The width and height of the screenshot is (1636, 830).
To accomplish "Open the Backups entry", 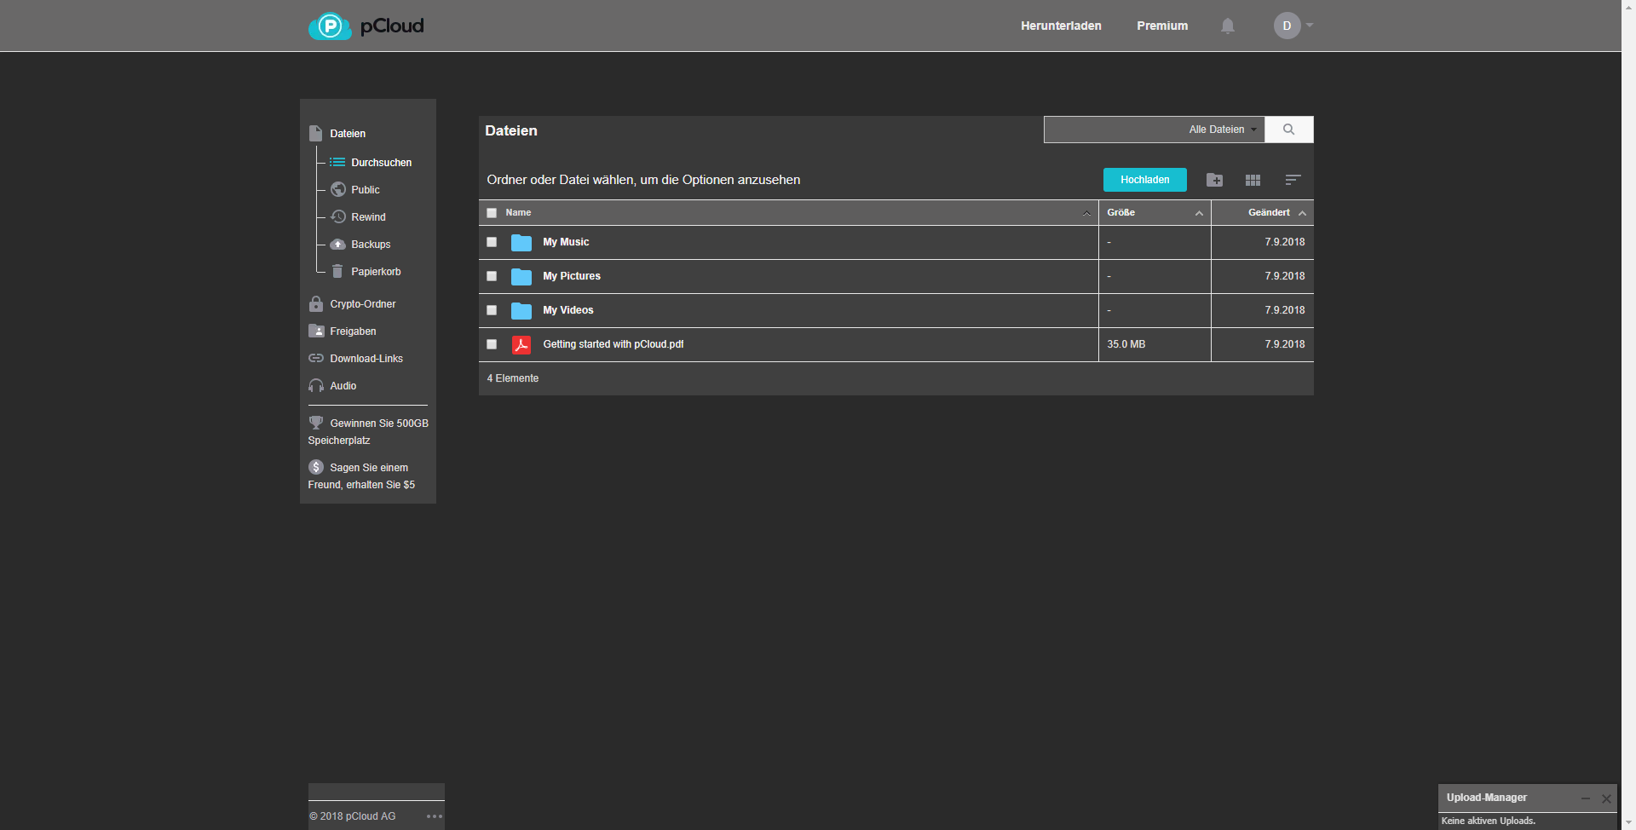I will tap(371, 244).
